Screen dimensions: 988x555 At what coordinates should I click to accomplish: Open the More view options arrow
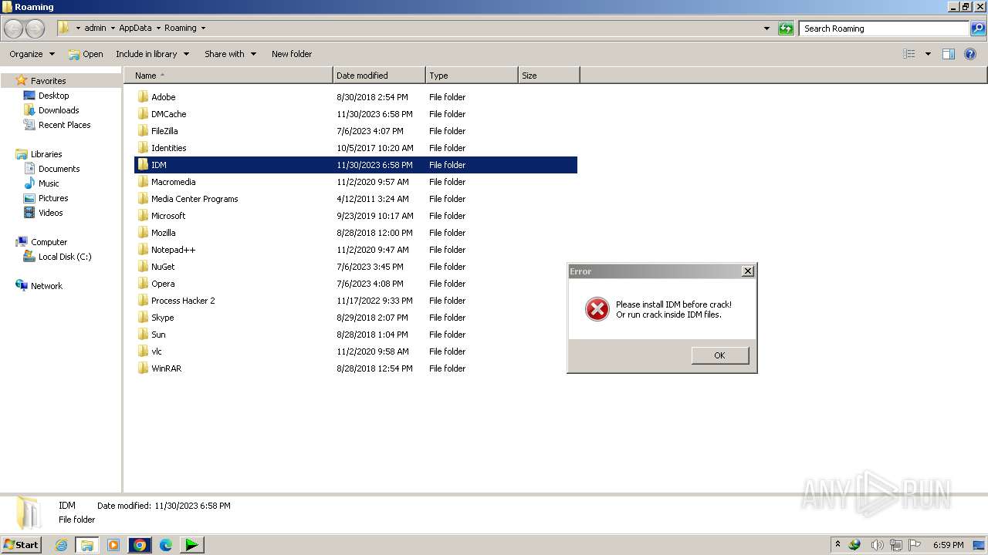[928, 54]
